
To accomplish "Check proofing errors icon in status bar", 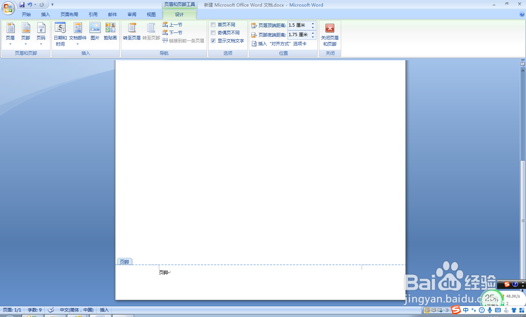I will coord(51,310).
